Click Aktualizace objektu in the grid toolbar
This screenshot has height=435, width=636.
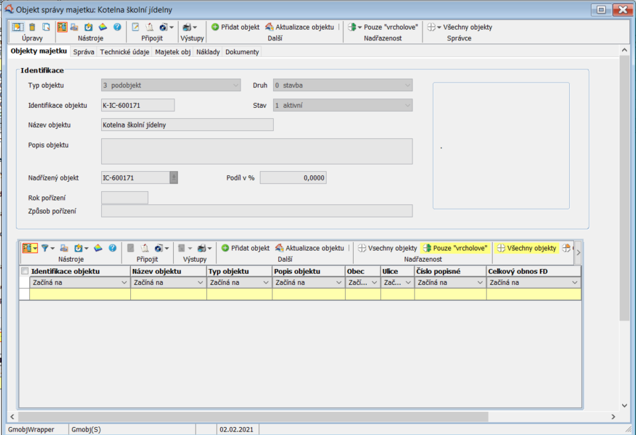tap(309, 248)
